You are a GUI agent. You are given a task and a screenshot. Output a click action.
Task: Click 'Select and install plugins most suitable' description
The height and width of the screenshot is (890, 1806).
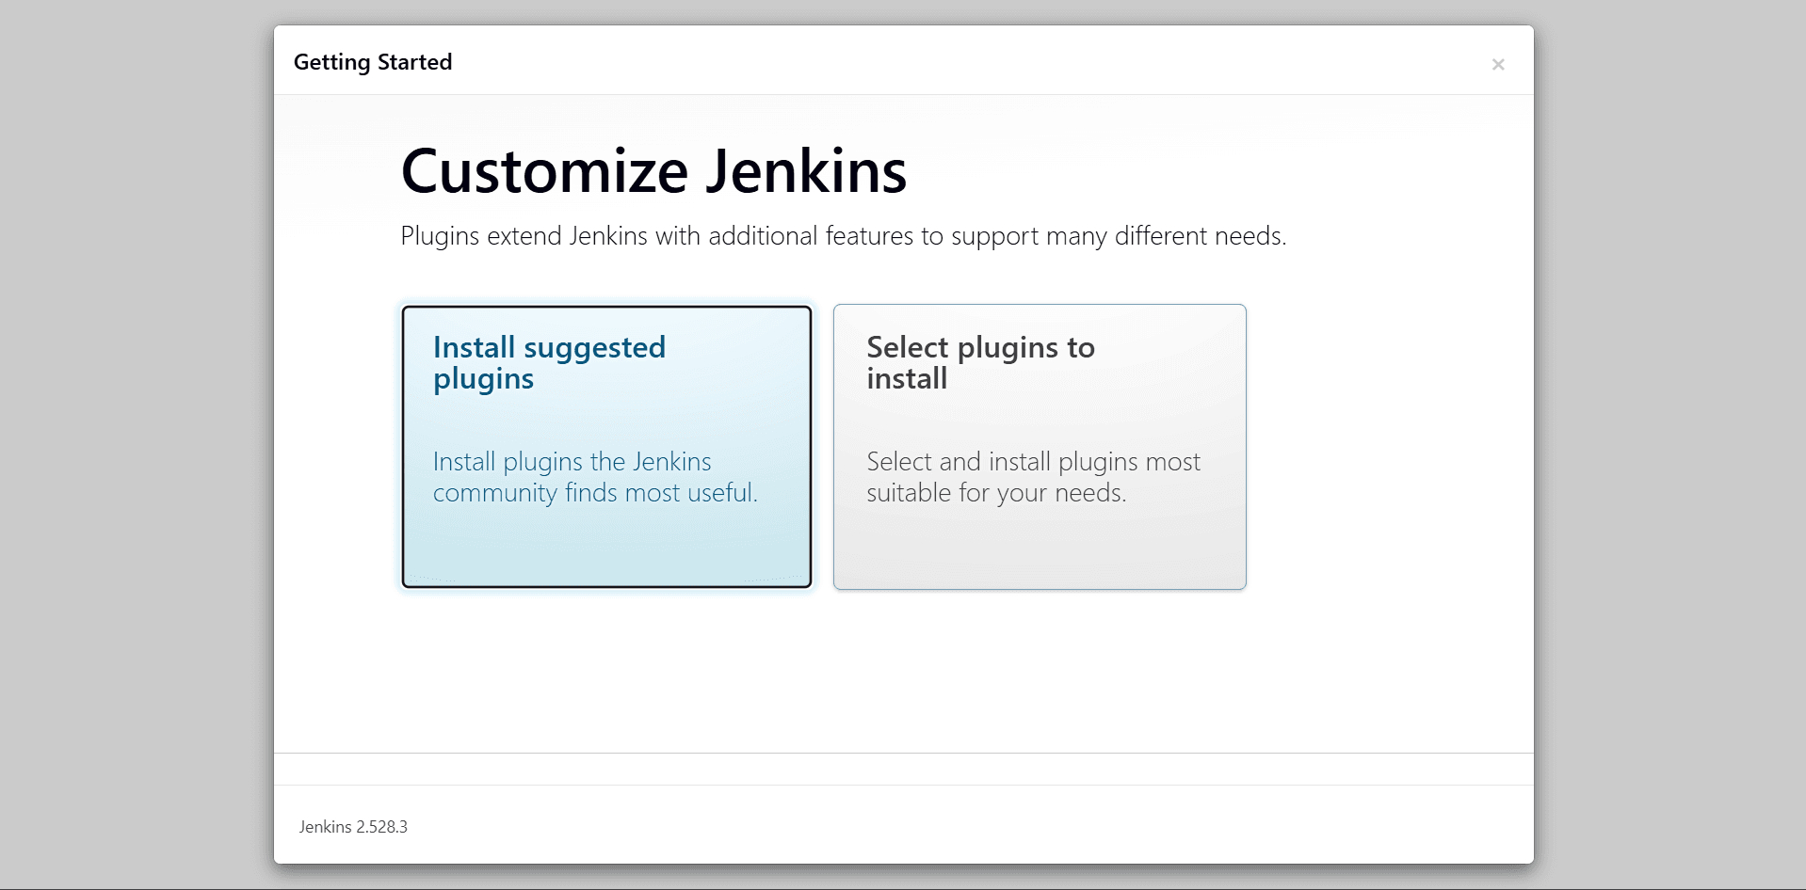coord(1033,462)
